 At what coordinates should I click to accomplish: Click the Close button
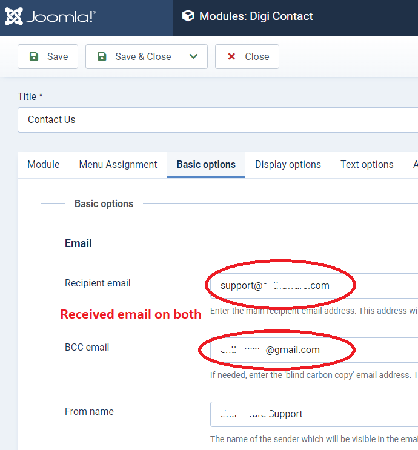point(247,56)
